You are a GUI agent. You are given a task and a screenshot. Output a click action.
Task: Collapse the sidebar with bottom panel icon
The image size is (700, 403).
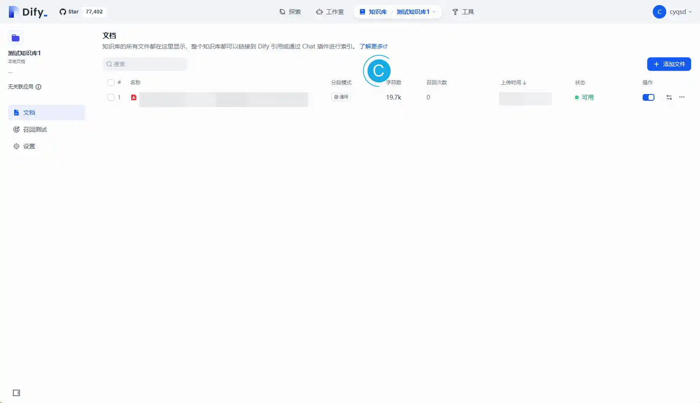16,393
